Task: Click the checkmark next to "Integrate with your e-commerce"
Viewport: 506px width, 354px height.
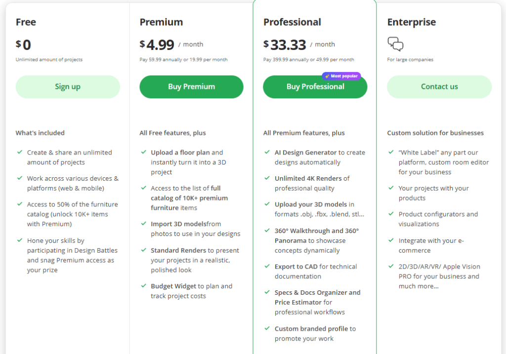Action: click(x=392, y=240)
